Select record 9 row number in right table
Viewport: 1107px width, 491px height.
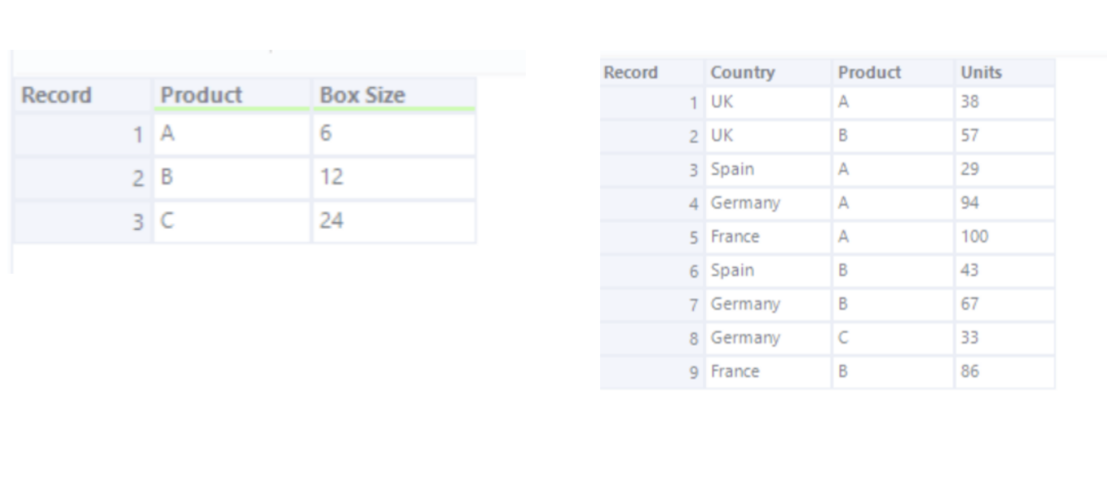(653, 372)
